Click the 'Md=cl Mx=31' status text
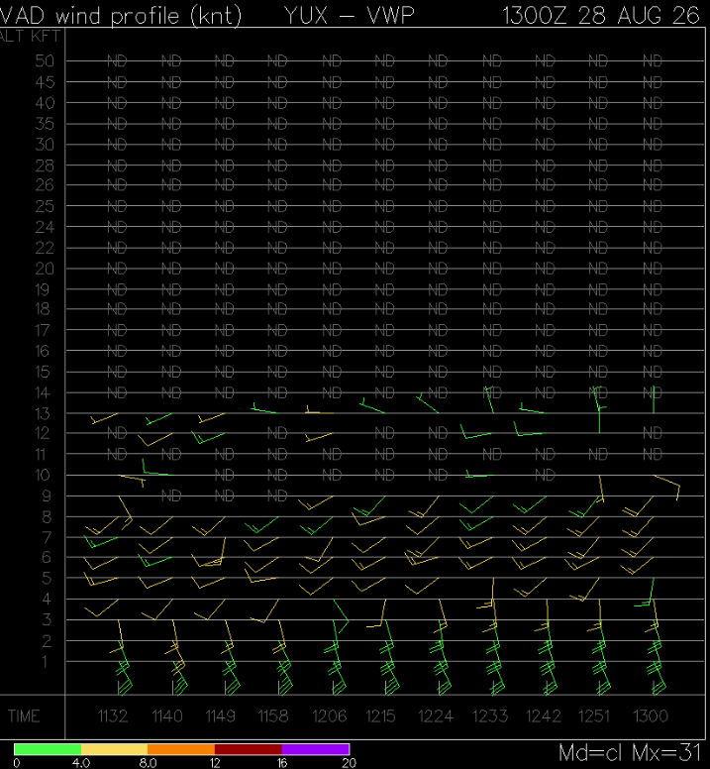This screenshot has width=710, height=769. 630,752
